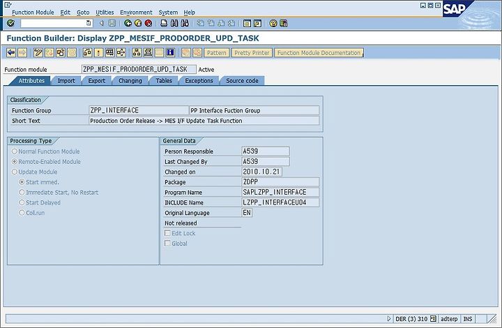502x328 pixels.
Task: Click the Create New Session icon
Action: tap(247, 23)
